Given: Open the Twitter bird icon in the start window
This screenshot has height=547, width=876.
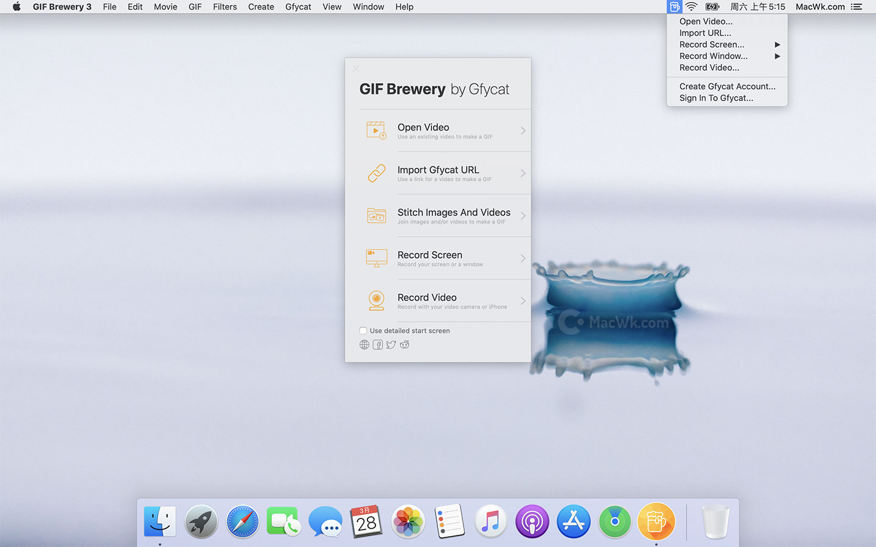Looking at the screenshot, I should (x=391, y=345).
